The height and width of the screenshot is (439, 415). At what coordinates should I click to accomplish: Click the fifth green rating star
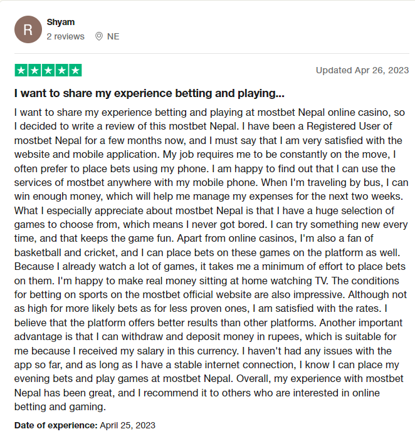click(75, 70)
